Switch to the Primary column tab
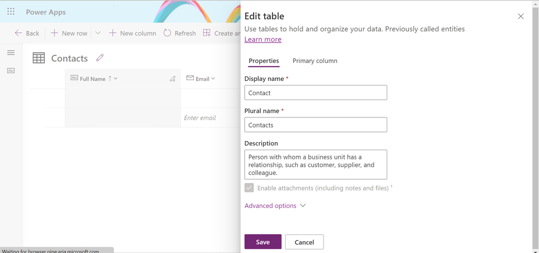 coord(315,61)
